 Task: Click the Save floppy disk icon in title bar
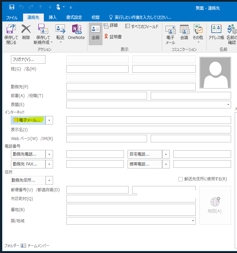click(12, 7)
